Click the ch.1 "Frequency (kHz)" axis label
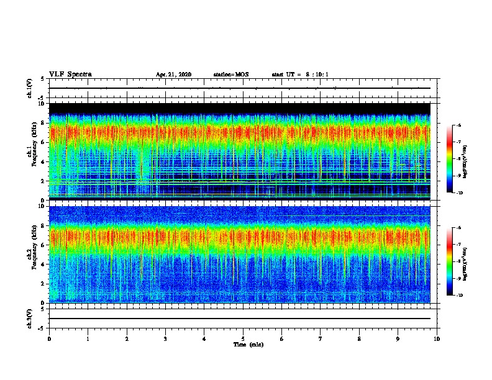 click(x=34, y=144)
